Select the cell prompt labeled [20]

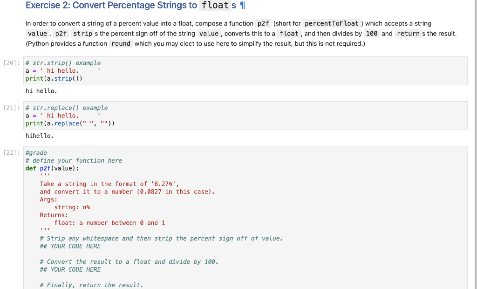(x=12, y=63)
